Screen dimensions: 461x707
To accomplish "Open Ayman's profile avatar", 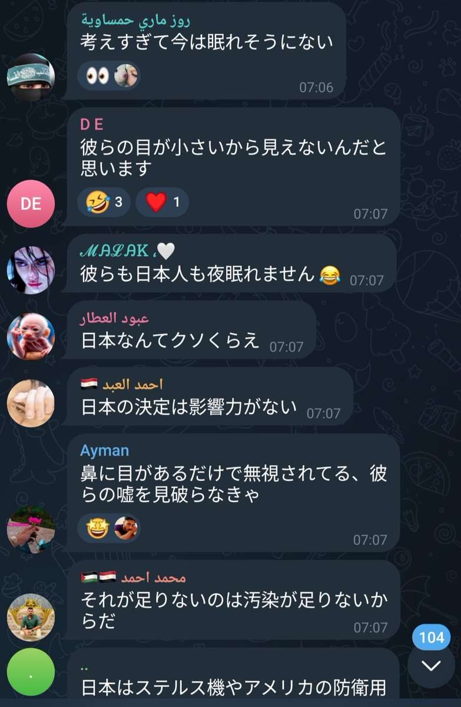I will coord(31,529).
